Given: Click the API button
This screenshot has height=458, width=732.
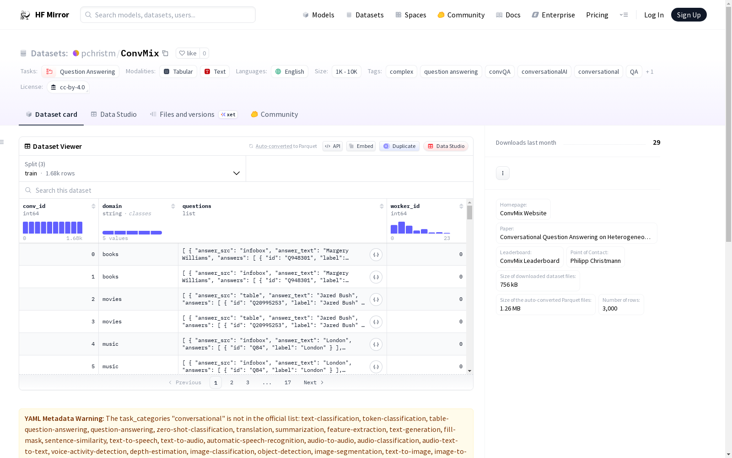Looking at the screenshot, I should pos(333,146).
